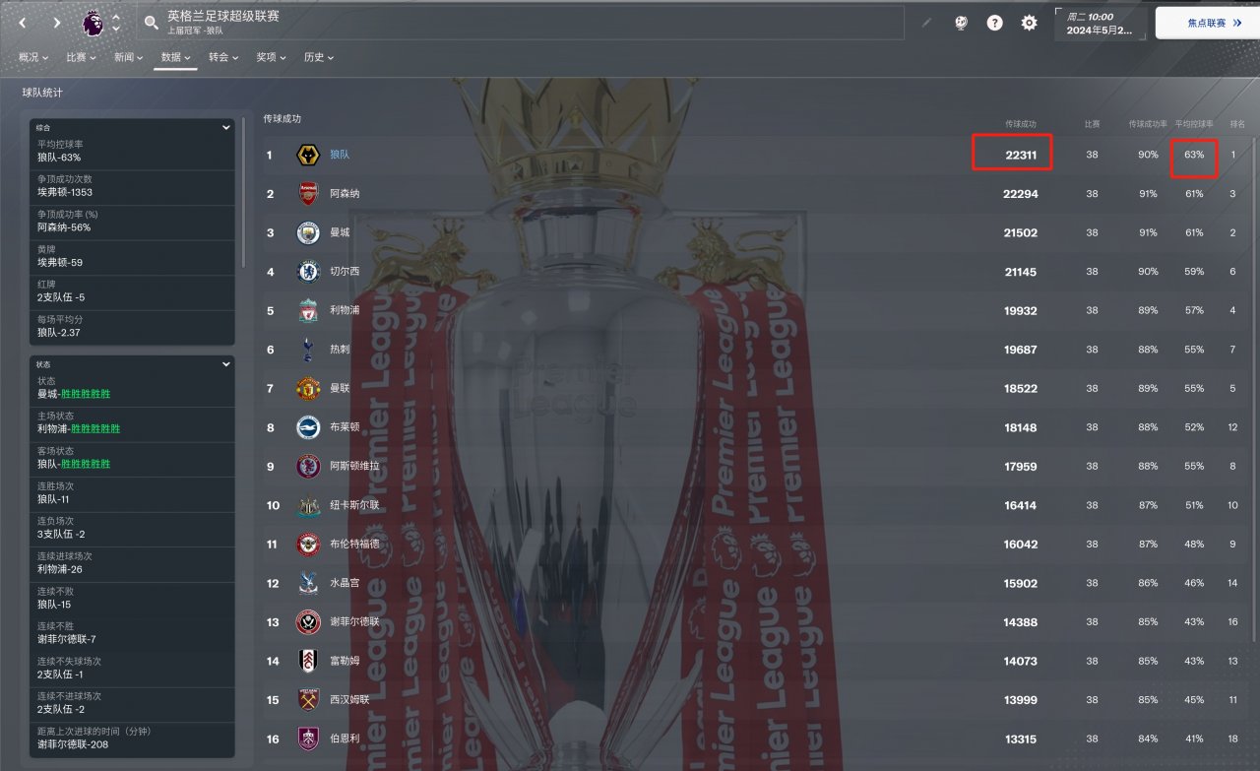Screen dimensions: 1260x771
Task: Open the 狼队 team link
Action: (340, 155)
